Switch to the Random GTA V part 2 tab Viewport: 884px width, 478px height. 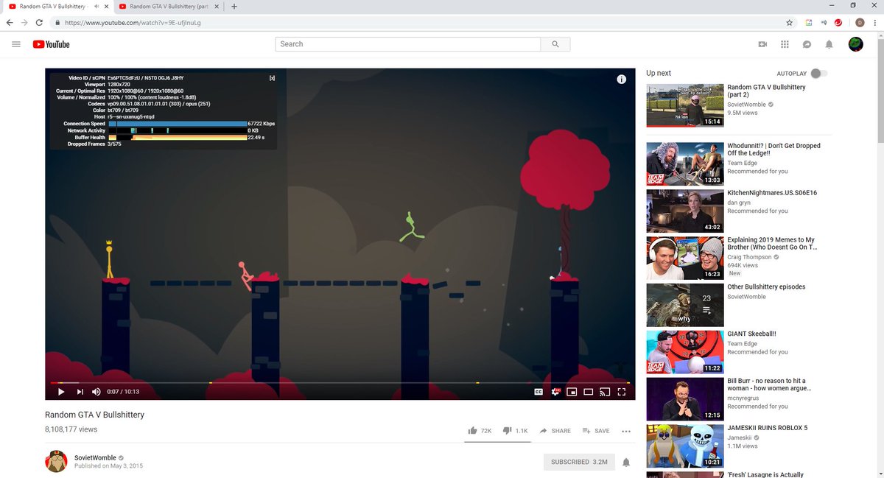pos(169,7)
